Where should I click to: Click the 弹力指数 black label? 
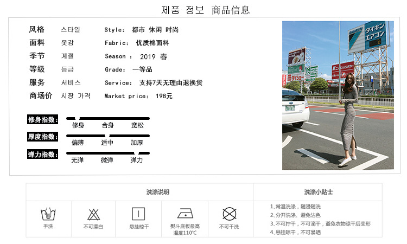coord(42,155)
